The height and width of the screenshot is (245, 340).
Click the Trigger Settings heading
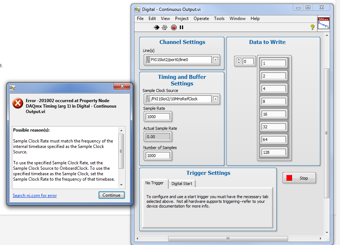click(209, 173)
